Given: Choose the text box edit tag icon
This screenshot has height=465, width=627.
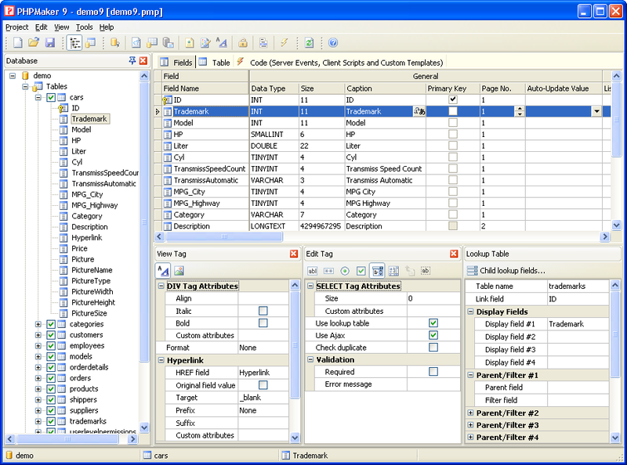Looking at the screenshot, I should coord(313,271).
